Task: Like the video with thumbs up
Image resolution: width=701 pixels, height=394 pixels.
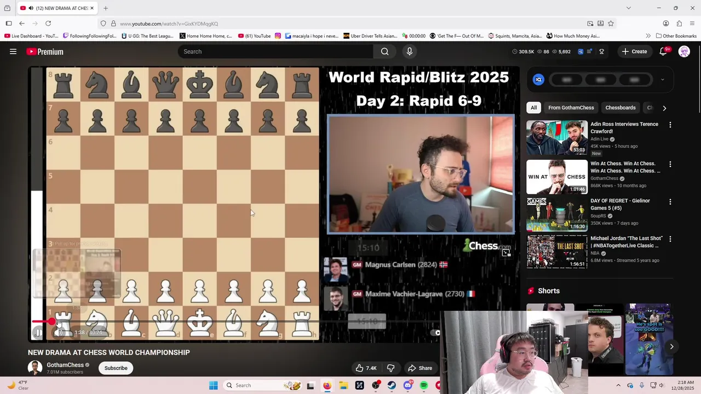Action: (366, 368)
